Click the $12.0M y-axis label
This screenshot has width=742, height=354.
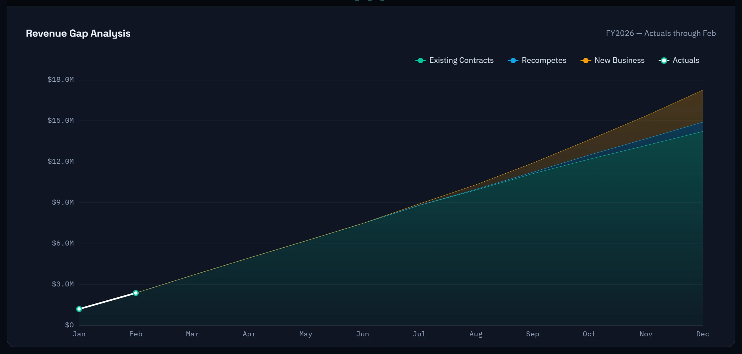point(61,161)
